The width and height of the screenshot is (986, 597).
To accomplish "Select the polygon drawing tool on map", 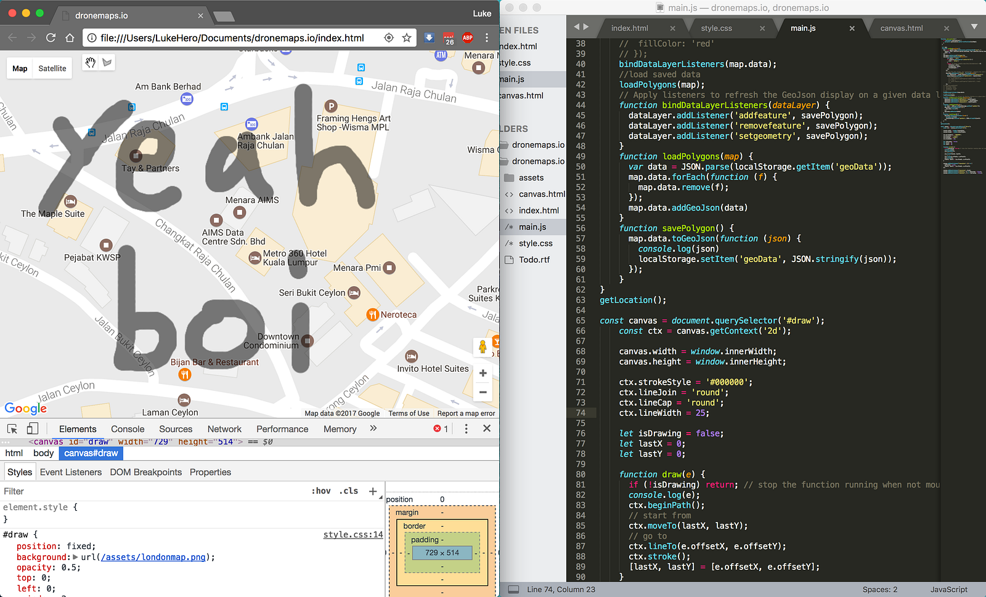I will (107, 62).
